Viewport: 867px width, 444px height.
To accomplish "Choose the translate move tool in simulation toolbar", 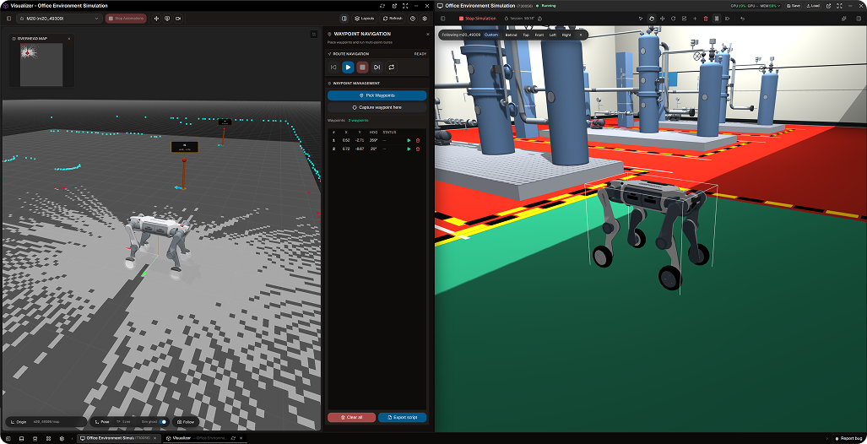I will 663,19.
